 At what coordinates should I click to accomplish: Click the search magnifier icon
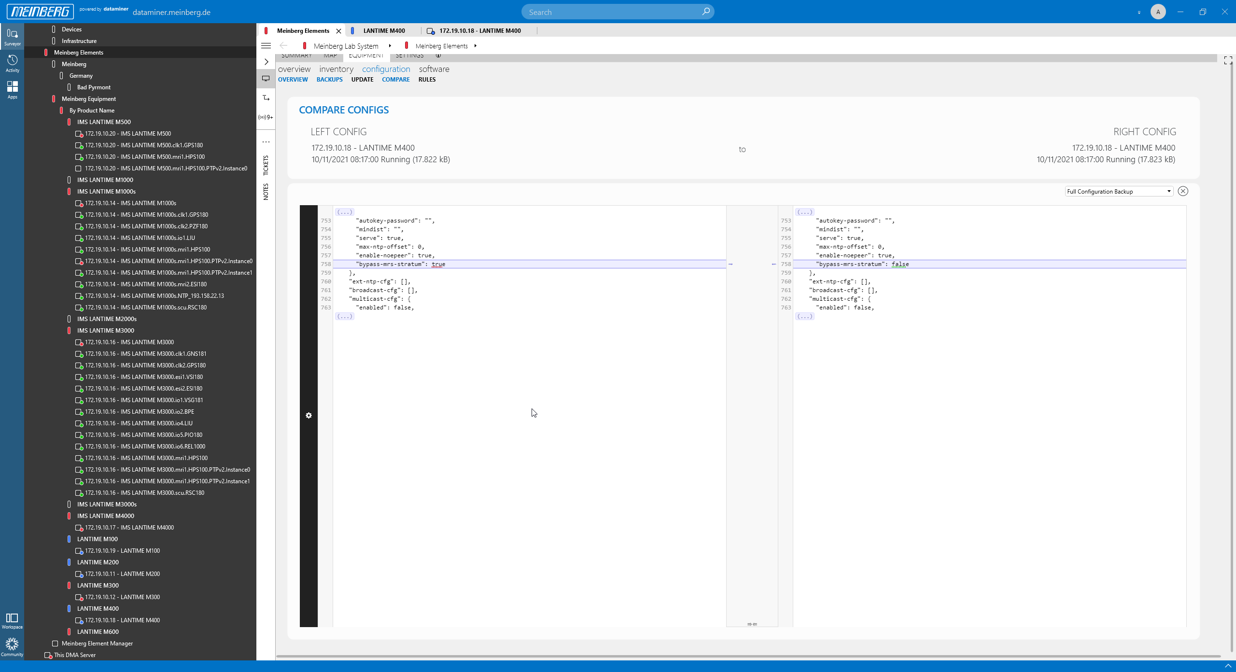705,12
